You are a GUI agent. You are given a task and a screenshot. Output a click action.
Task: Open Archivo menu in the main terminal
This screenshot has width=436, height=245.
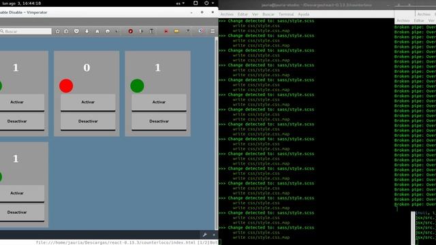click(227, 14)
